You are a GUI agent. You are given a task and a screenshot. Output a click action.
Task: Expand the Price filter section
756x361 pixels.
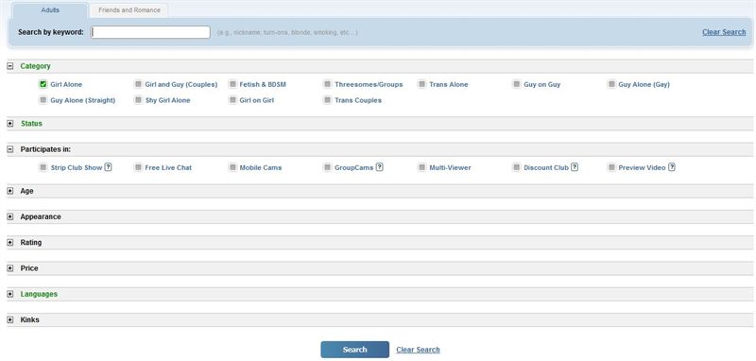click(x=10, y=268)
